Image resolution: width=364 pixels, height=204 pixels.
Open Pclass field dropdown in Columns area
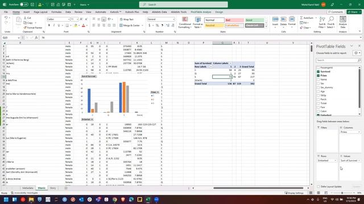[359, 132]
